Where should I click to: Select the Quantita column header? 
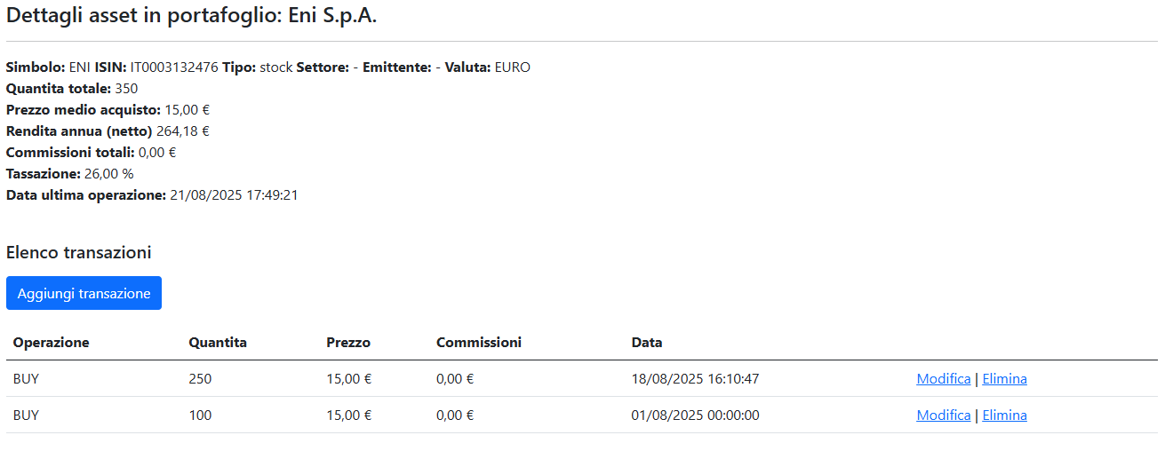pos(218,343)
